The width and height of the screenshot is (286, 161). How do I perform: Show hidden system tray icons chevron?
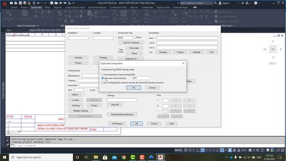tap(227, 157)
